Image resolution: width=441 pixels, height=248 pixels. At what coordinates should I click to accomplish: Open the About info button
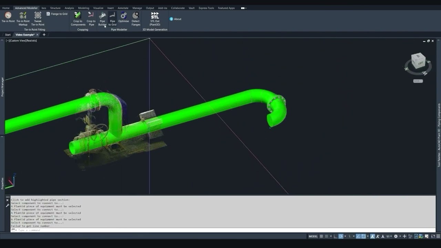[x=175, y=19]
